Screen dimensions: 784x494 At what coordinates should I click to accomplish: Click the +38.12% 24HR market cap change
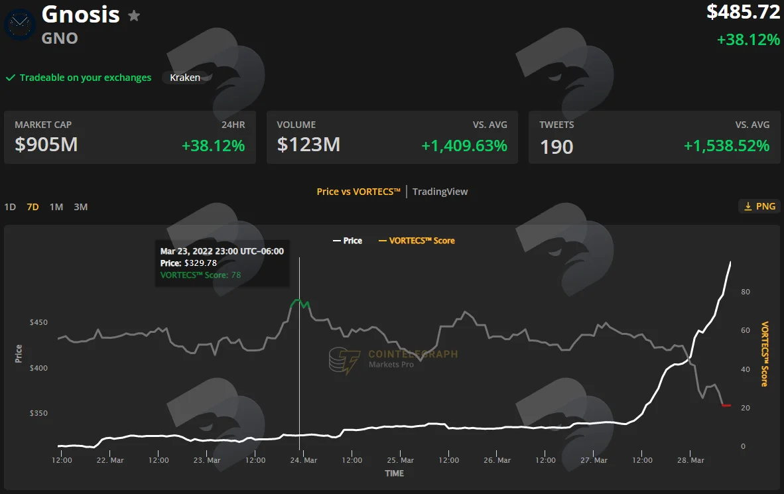click(x=213, y=145)
